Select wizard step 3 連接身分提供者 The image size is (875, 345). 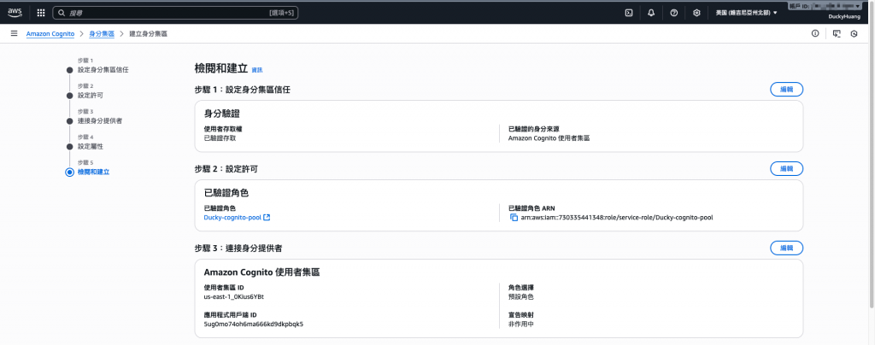pos(100,121)
